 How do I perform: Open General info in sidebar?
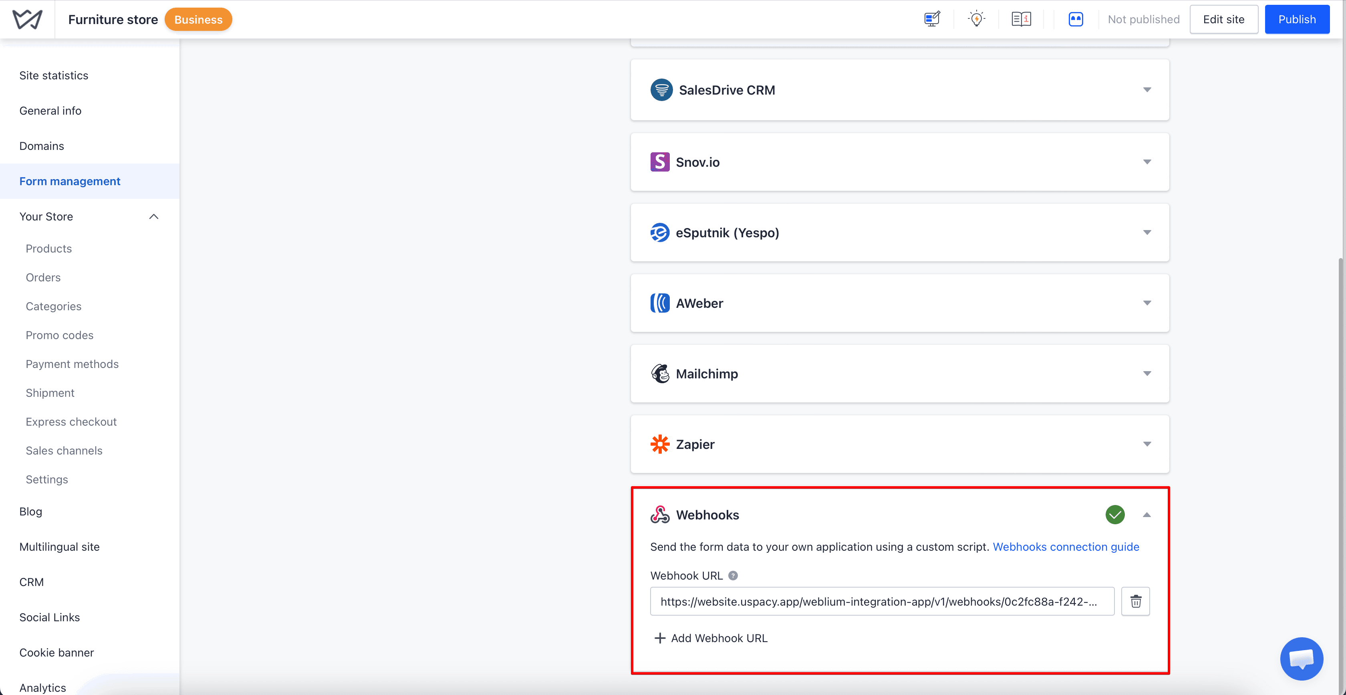(50, 111)
